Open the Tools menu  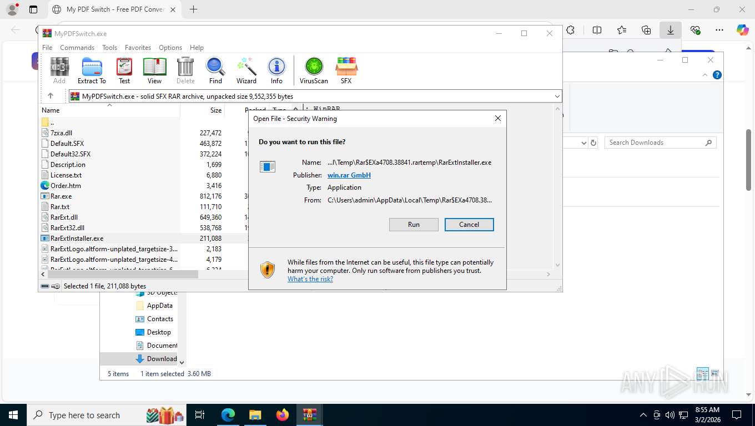click(x=109, y=48)
